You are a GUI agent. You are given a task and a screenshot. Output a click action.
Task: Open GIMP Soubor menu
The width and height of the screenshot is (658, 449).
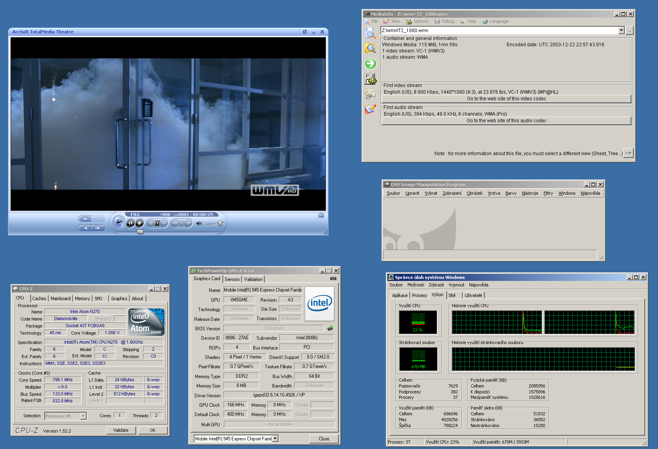[x=393, y=193]
